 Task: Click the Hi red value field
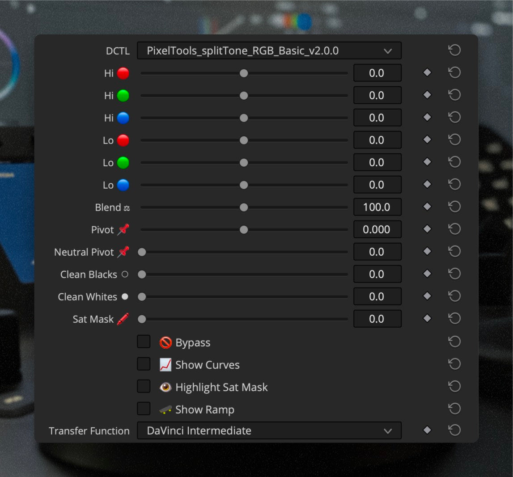click(x=377, y=73)
